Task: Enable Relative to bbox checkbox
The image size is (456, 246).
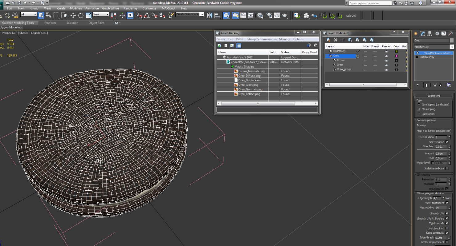Action: tap(447, 169)
